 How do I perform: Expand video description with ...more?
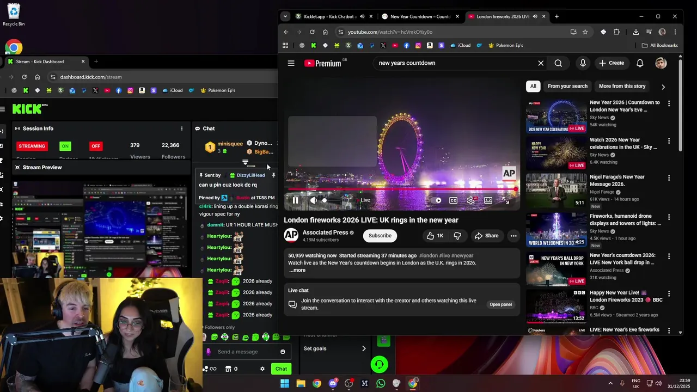[297, 270]
